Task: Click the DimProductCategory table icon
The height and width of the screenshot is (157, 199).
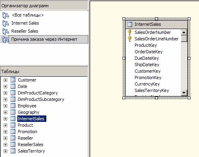Action: tap(13, 93)
